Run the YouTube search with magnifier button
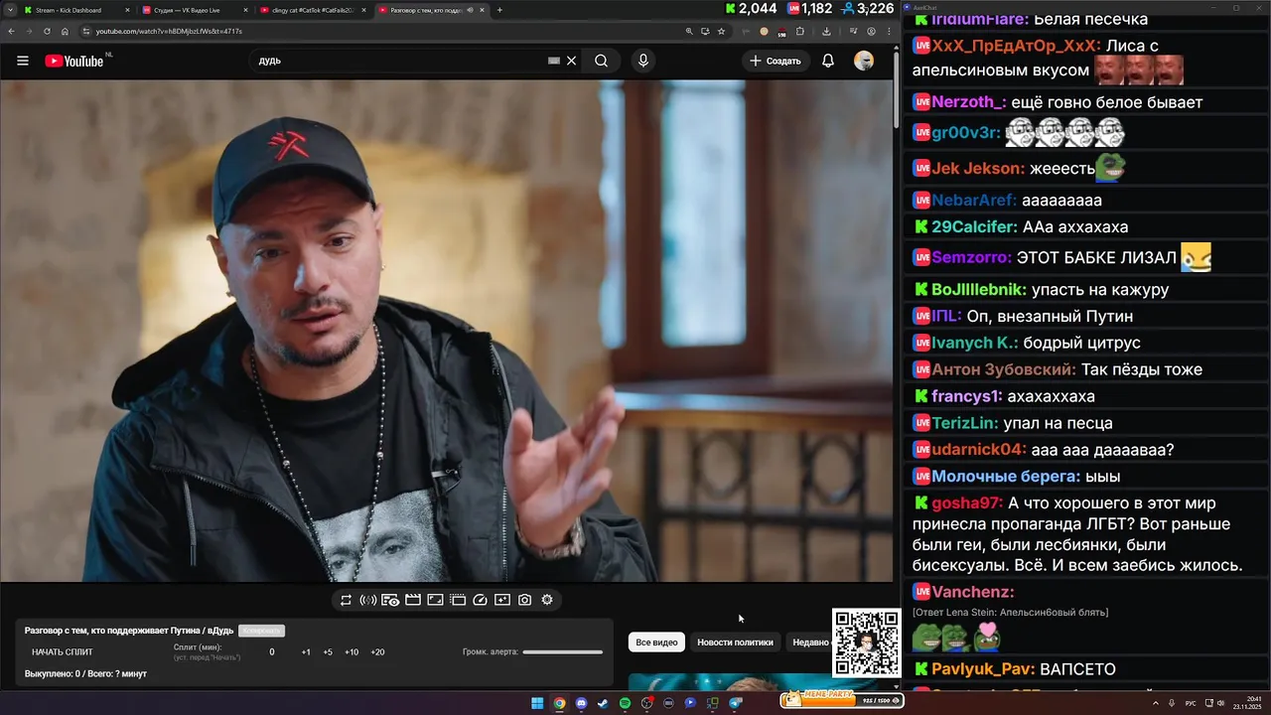This screenshot has width=1271, height=715. tap(601, 61)
